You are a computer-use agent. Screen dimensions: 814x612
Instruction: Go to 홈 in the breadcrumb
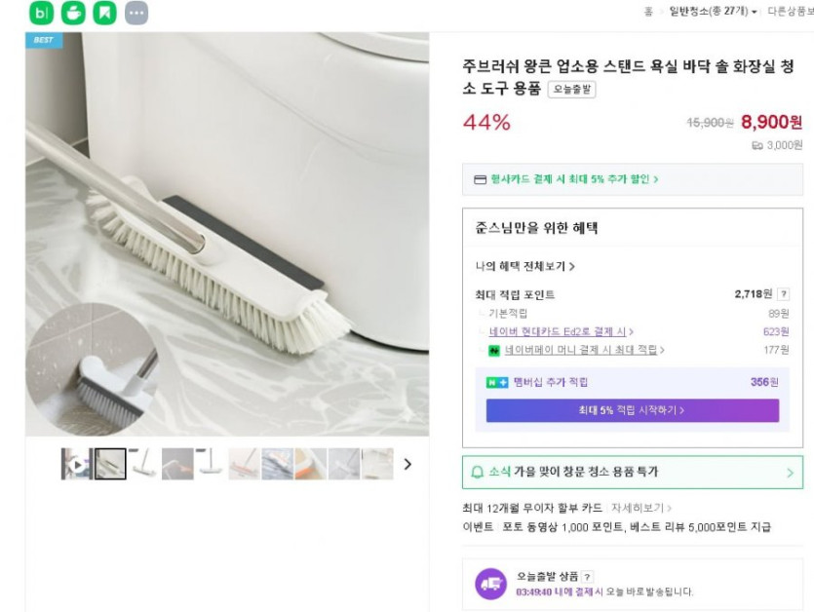tap(648, 11)
